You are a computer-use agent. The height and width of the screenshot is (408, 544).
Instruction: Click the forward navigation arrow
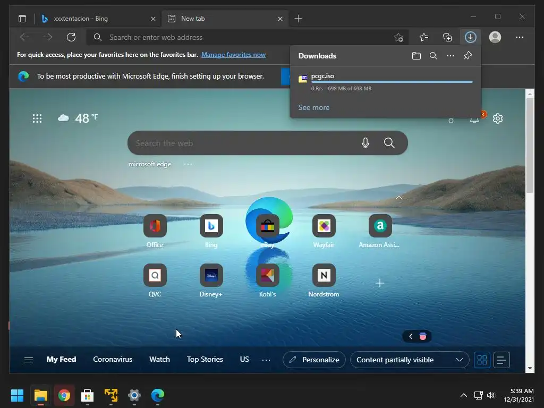click(x=48, y=37)
